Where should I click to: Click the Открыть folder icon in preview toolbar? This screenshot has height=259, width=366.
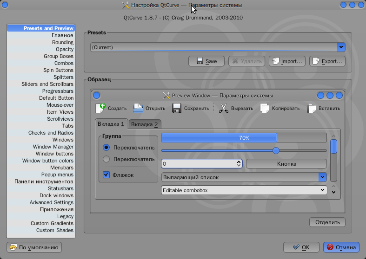(138, 108)
